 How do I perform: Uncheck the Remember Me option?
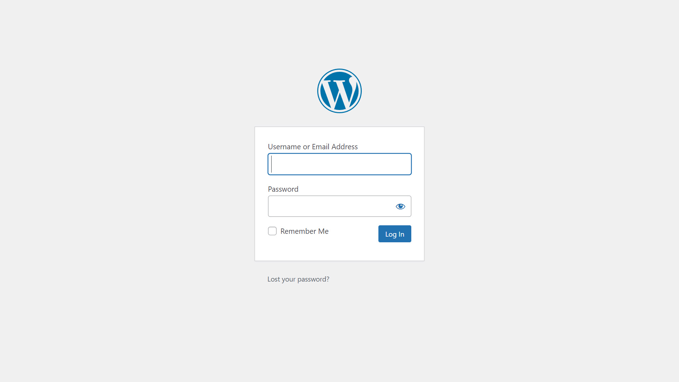coord(272,231)
